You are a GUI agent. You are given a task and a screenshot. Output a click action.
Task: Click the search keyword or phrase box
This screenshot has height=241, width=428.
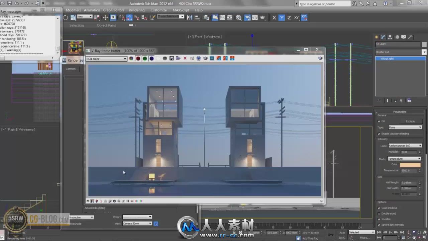click(324, 4)
